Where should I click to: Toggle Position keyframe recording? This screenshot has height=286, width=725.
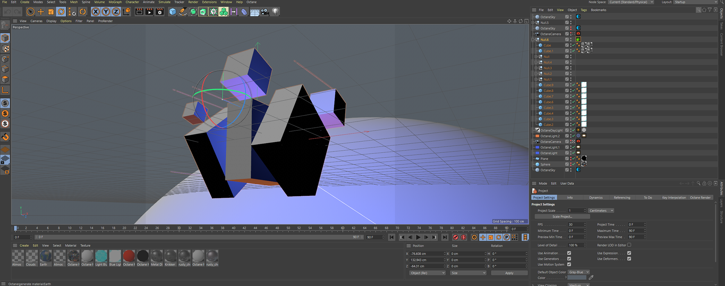[x=483, y=237]
